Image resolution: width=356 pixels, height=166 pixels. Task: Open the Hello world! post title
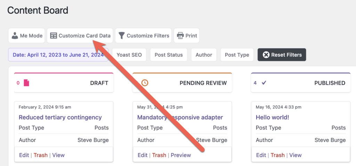click(x=272, y=117)
